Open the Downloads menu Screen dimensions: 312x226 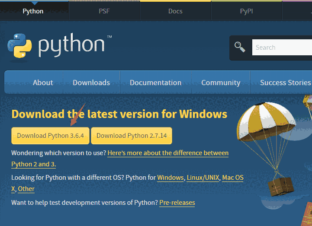pyautogui.click(x=91, y=83)
